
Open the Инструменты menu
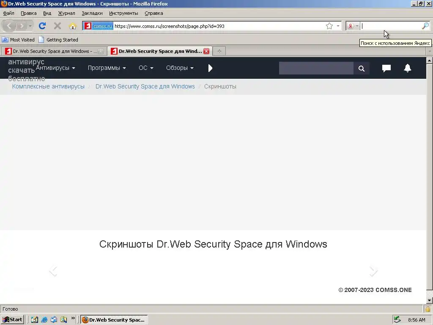tap(123, 13)
